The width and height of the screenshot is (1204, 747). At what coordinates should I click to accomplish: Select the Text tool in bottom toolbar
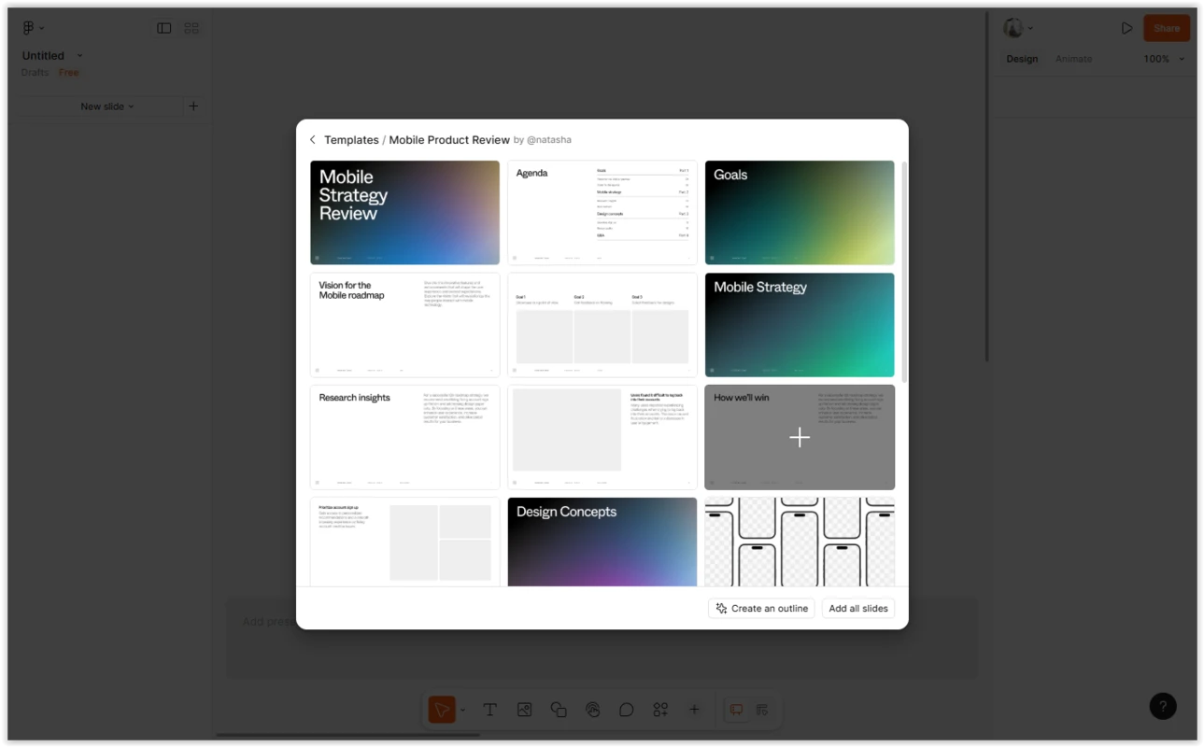tap(489, 710)
